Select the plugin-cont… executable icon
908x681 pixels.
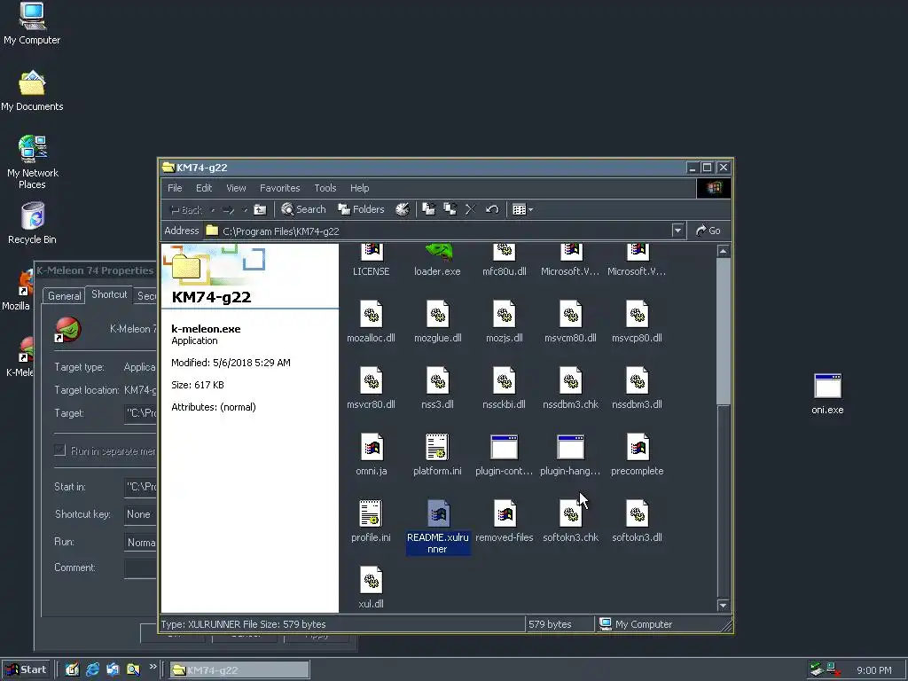tap(505, 448)
